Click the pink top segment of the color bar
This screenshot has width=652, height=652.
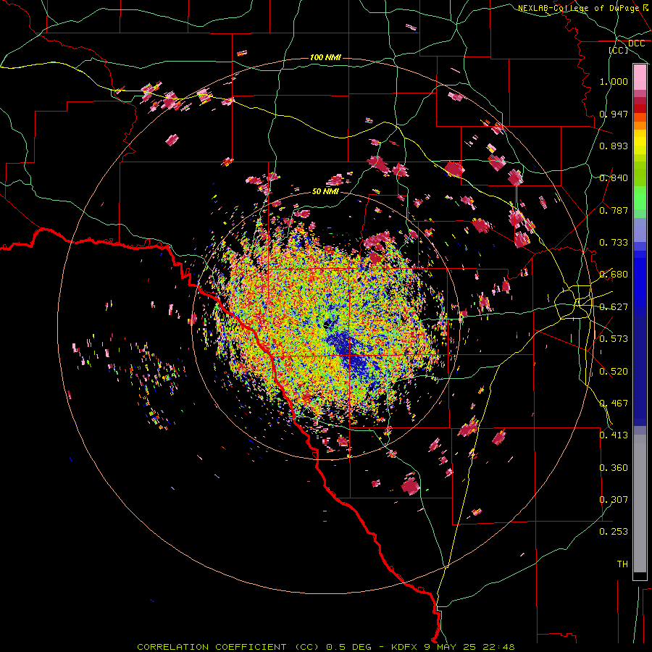(640, 78)
